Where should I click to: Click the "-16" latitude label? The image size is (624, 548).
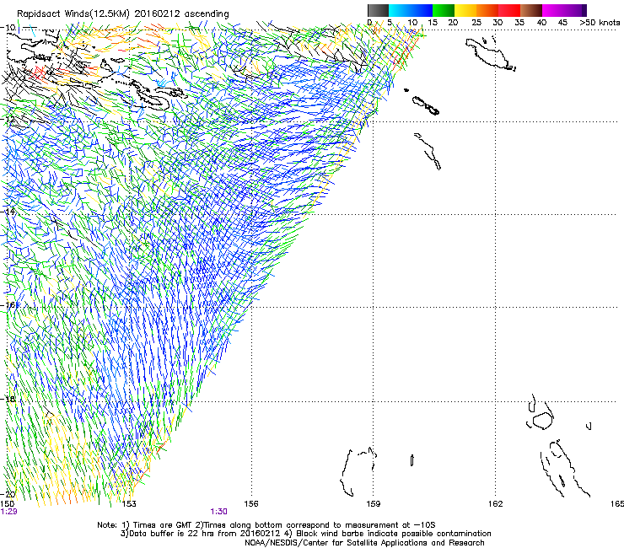[x=8, y=305]
